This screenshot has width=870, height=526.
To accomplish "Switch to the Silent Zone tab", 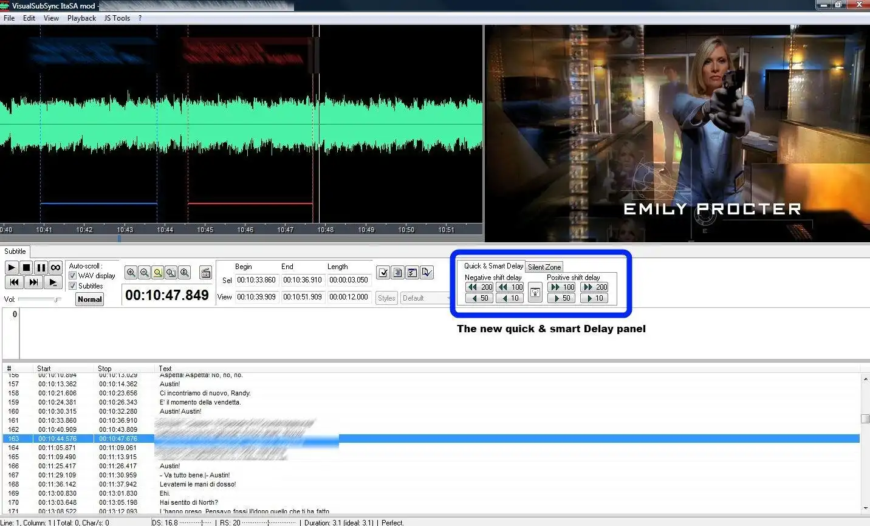I will tap(544, 267).
